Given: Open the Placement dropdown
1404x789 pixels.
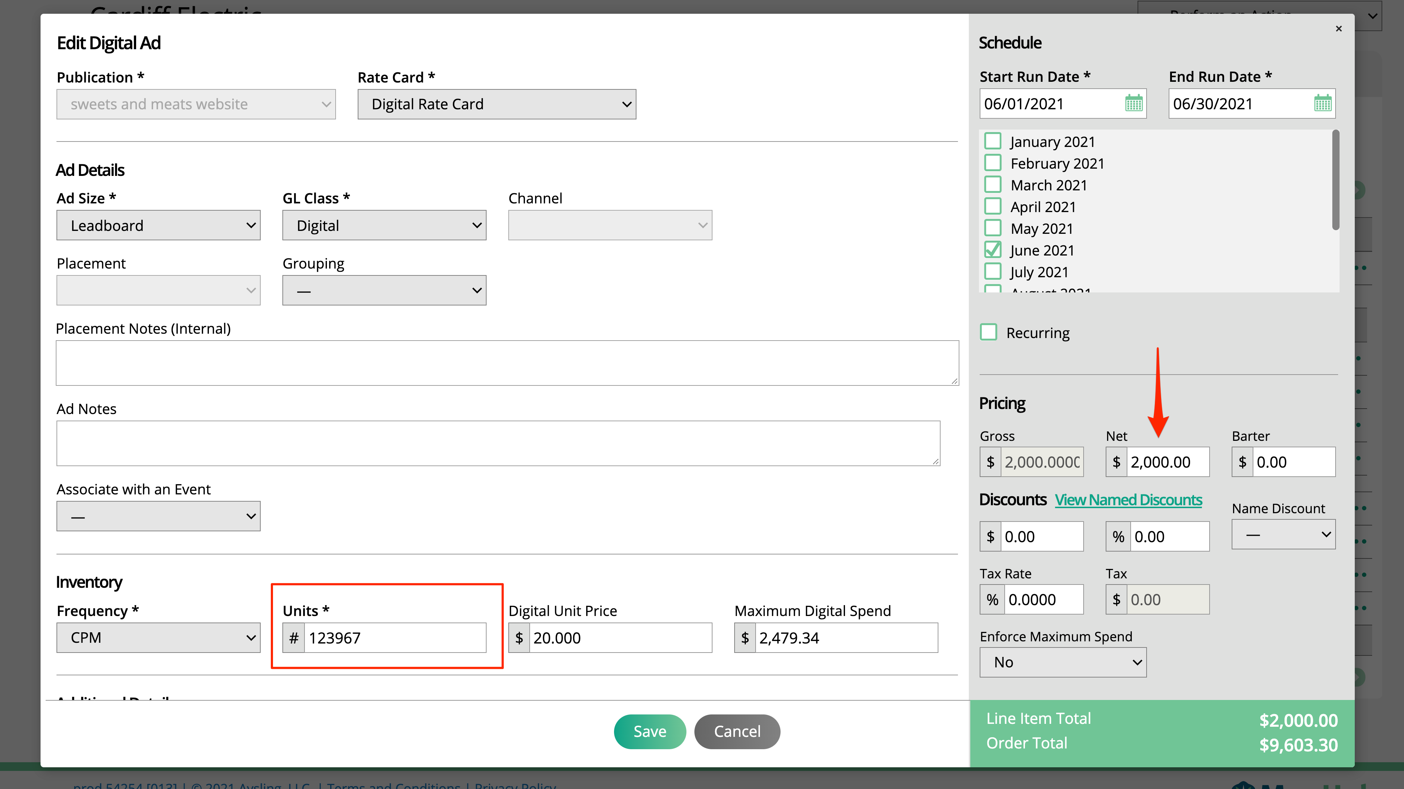Looking at the screenshot, I should [159, 290].
